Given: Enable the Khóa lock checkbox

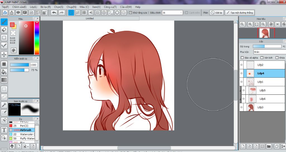Looking at the screenshot, I should point(277,58).
